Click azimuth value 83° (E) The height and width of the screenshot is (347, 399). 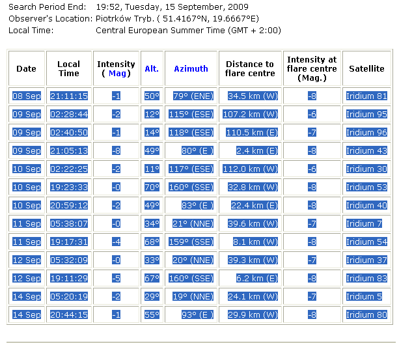197,205
